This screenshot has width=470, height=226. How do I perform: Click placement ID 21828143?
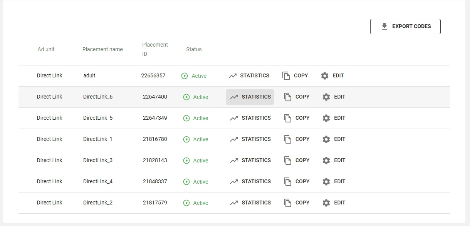pyautogui.click(x=155, y=160)
